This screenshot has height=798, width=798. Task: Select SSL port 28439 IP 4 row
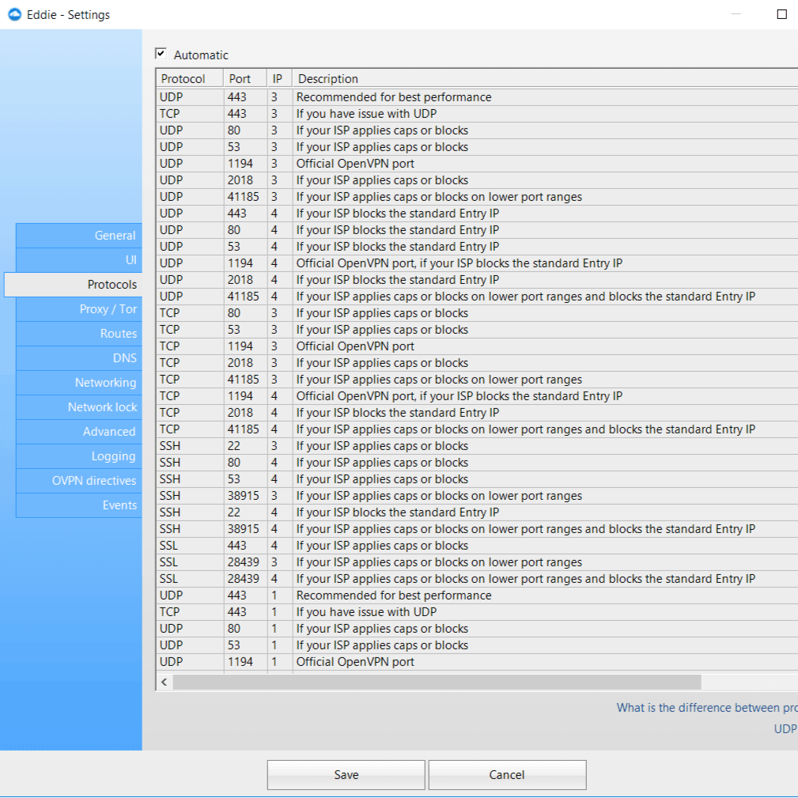(x=477, y=579)
